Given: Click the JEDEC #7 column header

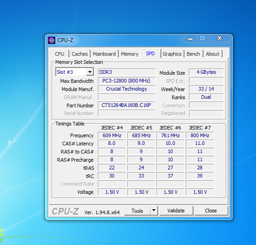Looking at the screenshot, I should tap(200, 128).
